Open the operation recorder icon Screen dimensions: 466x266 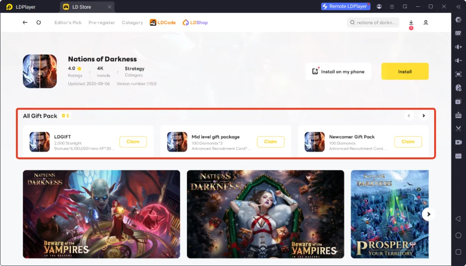point(458,88)
